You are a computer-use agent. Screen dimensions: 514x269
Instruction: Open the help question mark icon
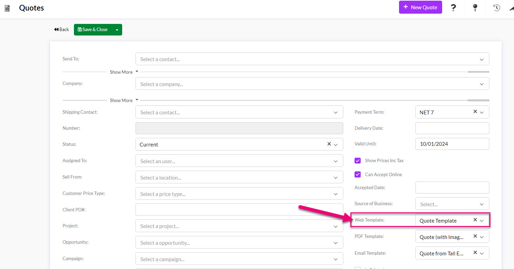tap(453, 7)
